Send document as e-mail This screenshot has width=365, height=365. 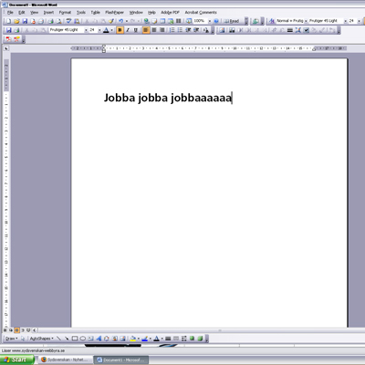(x=41, y=21)
